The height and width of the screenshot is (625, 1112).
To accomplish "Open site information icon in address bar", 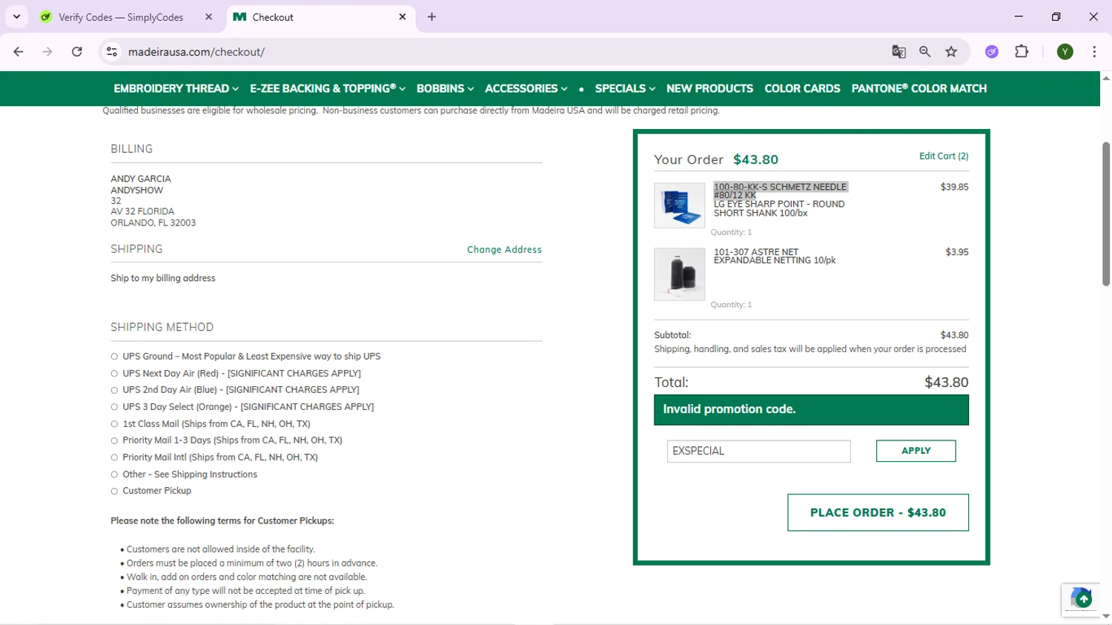I will pyautogui.click(x=112, y=52).
